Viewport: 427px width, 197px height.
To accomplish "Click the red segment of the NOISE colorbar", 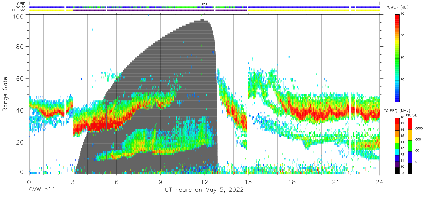I will tap(409, 123).
